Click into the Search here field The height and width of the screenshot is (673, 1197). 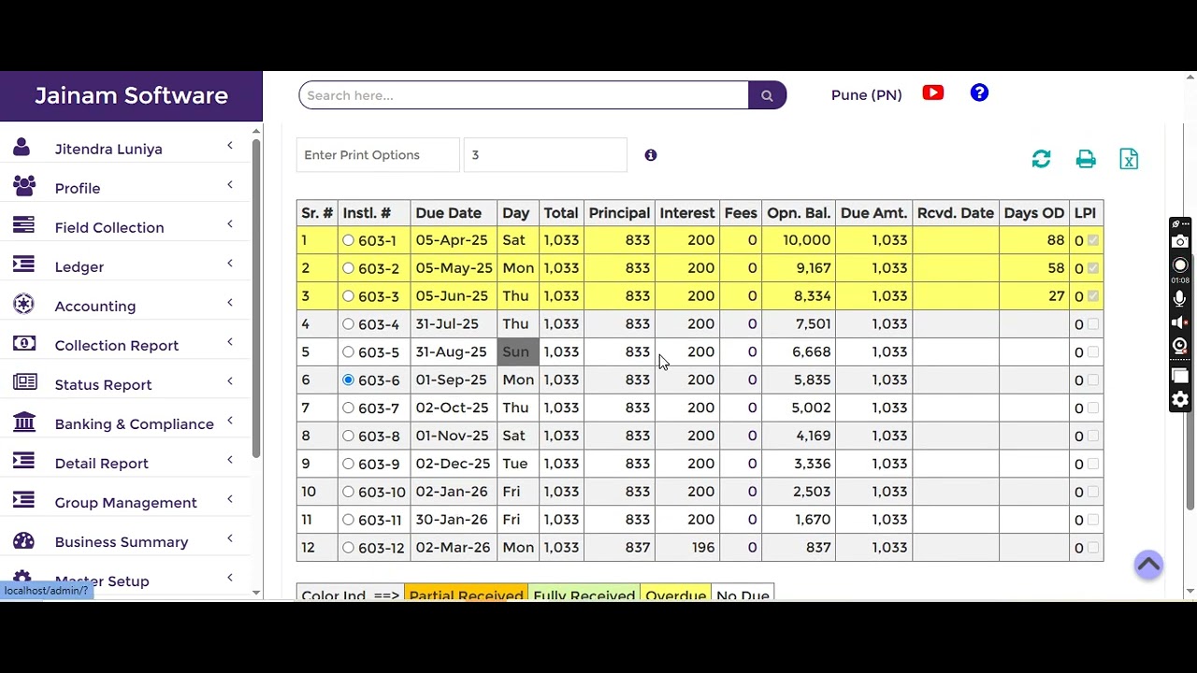click(524, 95)
